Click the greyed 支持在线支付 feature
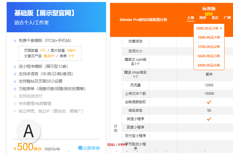Screen dimensions: 233x155 click(x=30, y=96)
